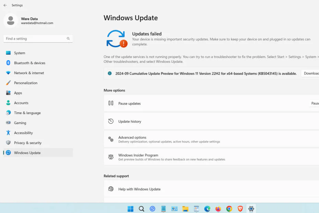The width and height of the screenshot is (319, 213).
Task: Go to Accessibility settings
Action: point(38,133)
